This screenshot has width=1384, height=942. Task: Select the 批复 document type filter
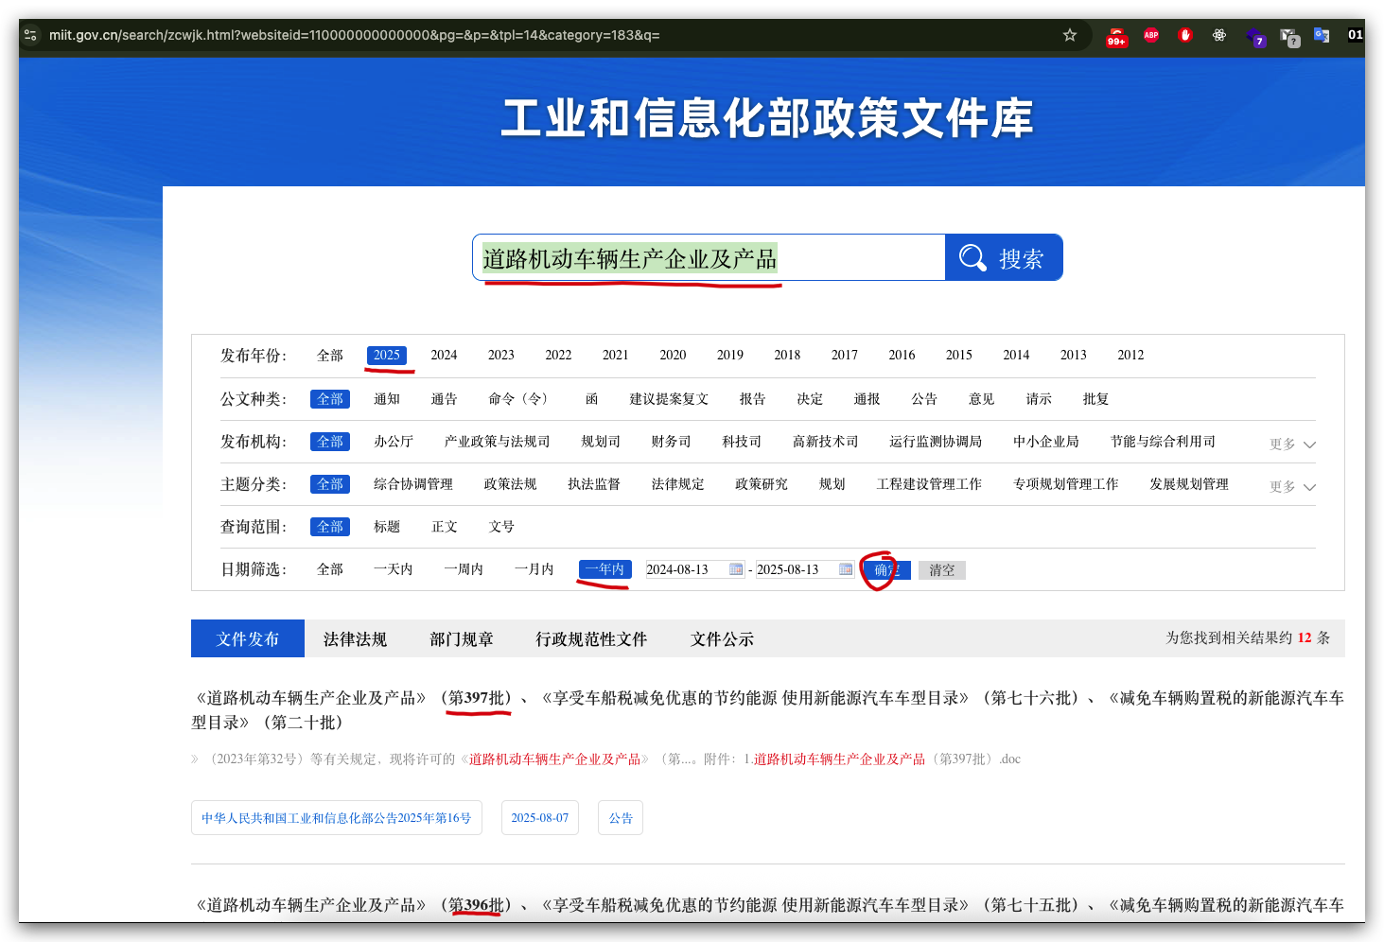pyautogui.click(x=1096, y=399)
